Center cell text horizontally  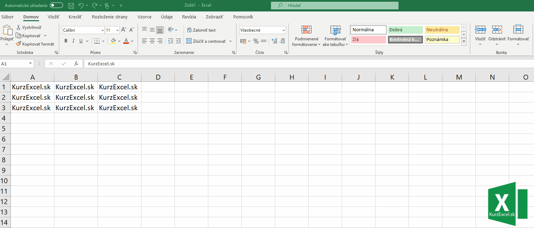152,41
